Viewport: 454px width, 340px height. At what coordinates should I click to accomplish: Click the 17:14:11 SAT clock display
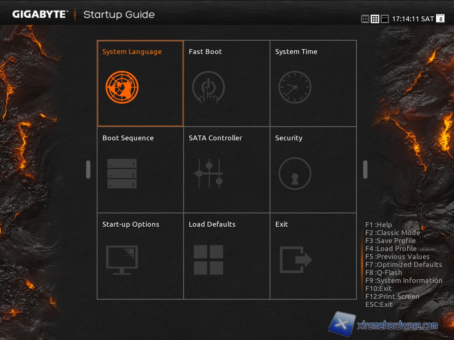pos(413,19)
